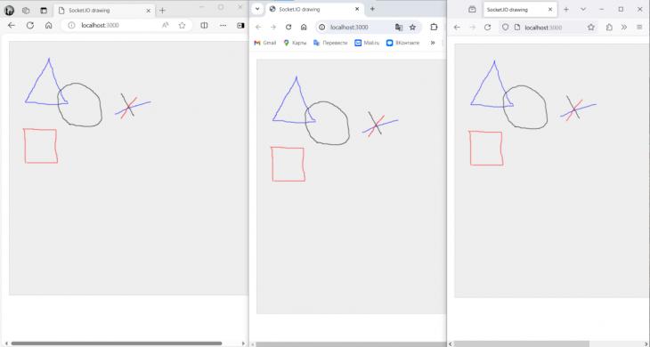Go to Edge's home page
The image size is (650, 347).
pyautogui.click(x=48, y=25)
